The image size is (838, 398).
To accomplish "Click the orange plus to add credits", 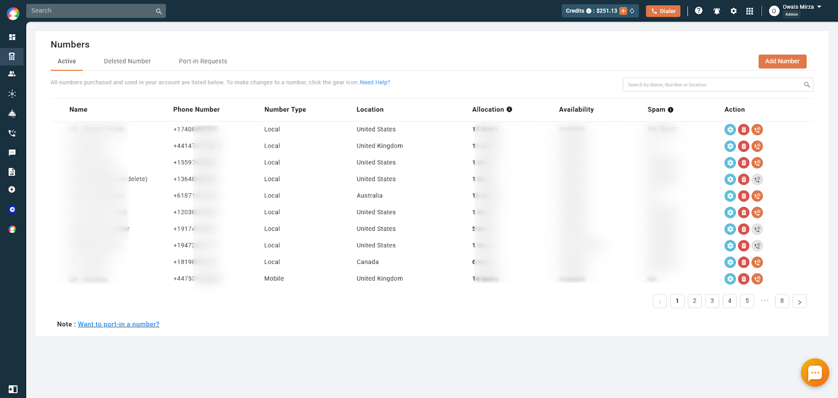I will click(x=623, y=11).
